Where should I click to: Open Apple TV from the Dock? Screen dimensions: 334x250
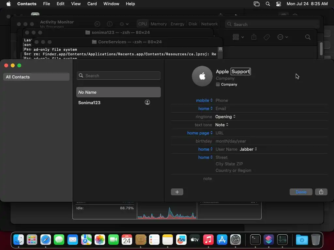(195, 240)
